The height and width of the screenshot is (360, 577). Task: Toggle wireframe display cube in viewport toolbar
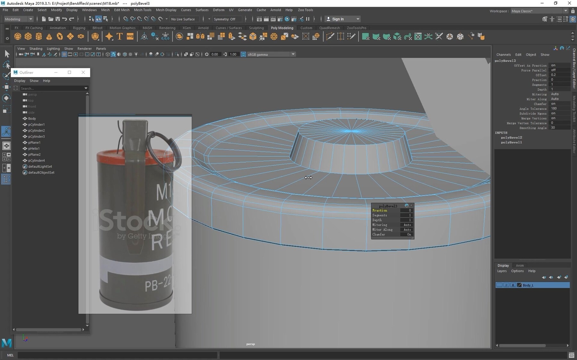coord(108,54)
